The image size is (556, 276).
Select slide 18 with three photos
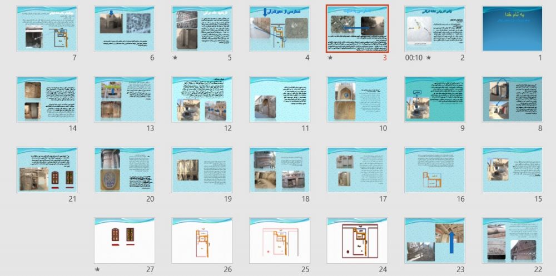tap(280, 170)
